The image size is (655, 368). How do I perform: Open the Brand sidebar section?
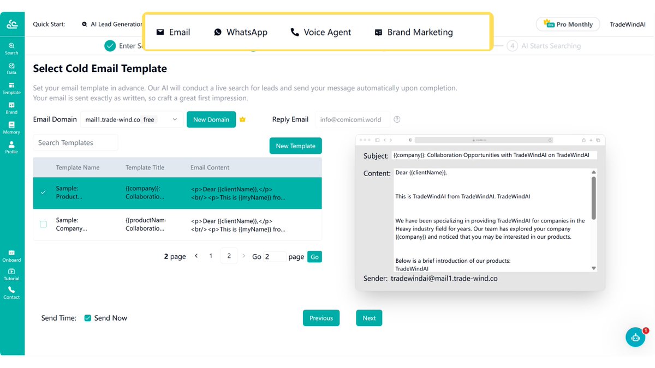pos(11,108)
